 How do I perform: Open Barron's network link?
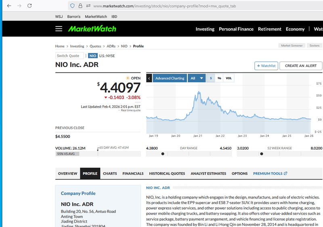tap(74, 17)
